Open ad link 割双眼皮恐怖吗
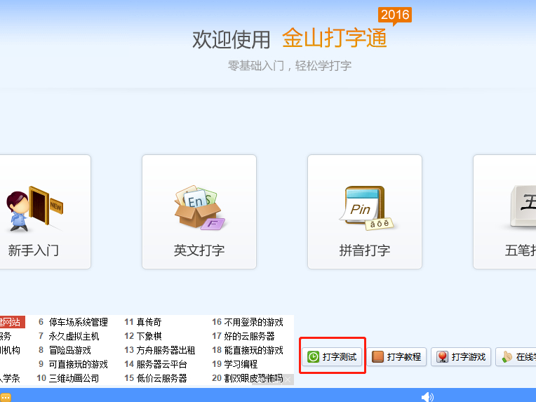This screenshot has width=536, height=402. click(253, 378)
